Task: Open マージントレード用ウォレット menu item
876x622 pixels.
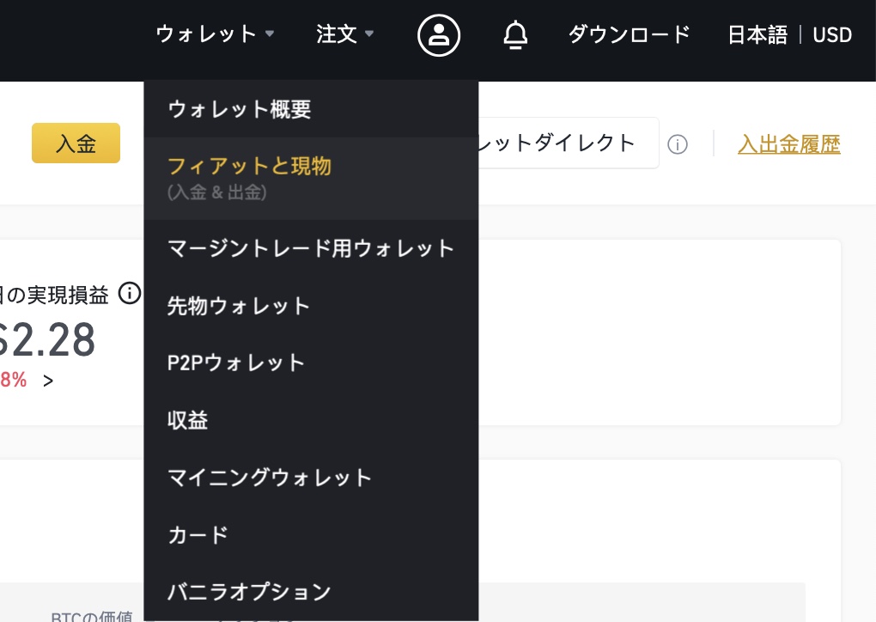Action: click(x=311, y=248)
